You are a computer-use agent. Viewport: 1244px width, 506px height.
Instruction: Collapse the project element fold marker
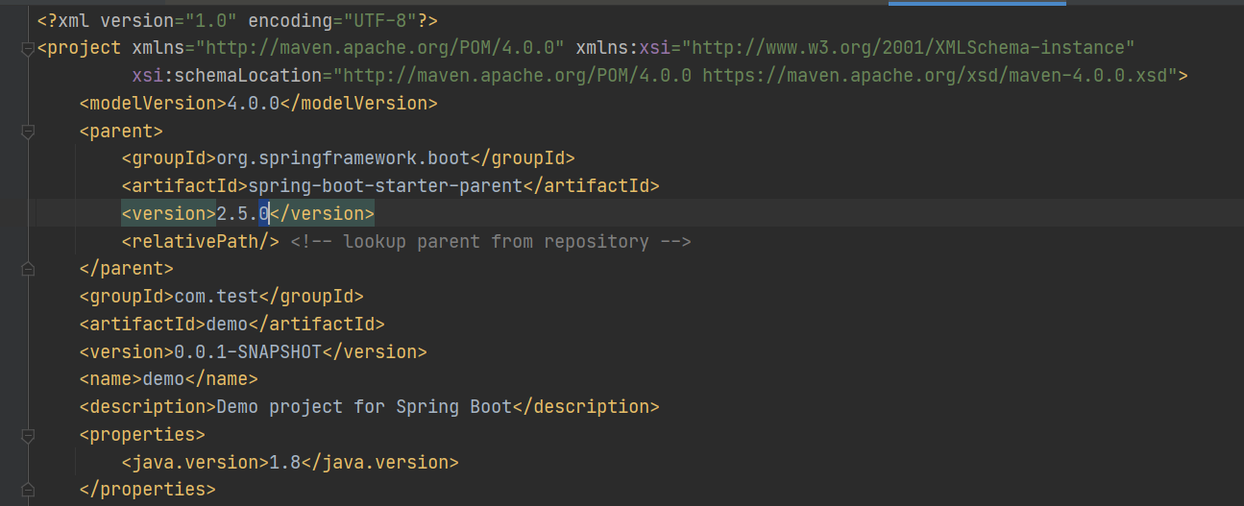[x=28, y=48]
